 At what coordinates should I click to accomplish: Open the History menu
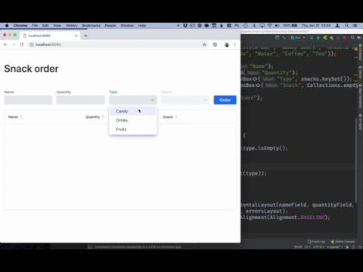(x=72, y=26)
